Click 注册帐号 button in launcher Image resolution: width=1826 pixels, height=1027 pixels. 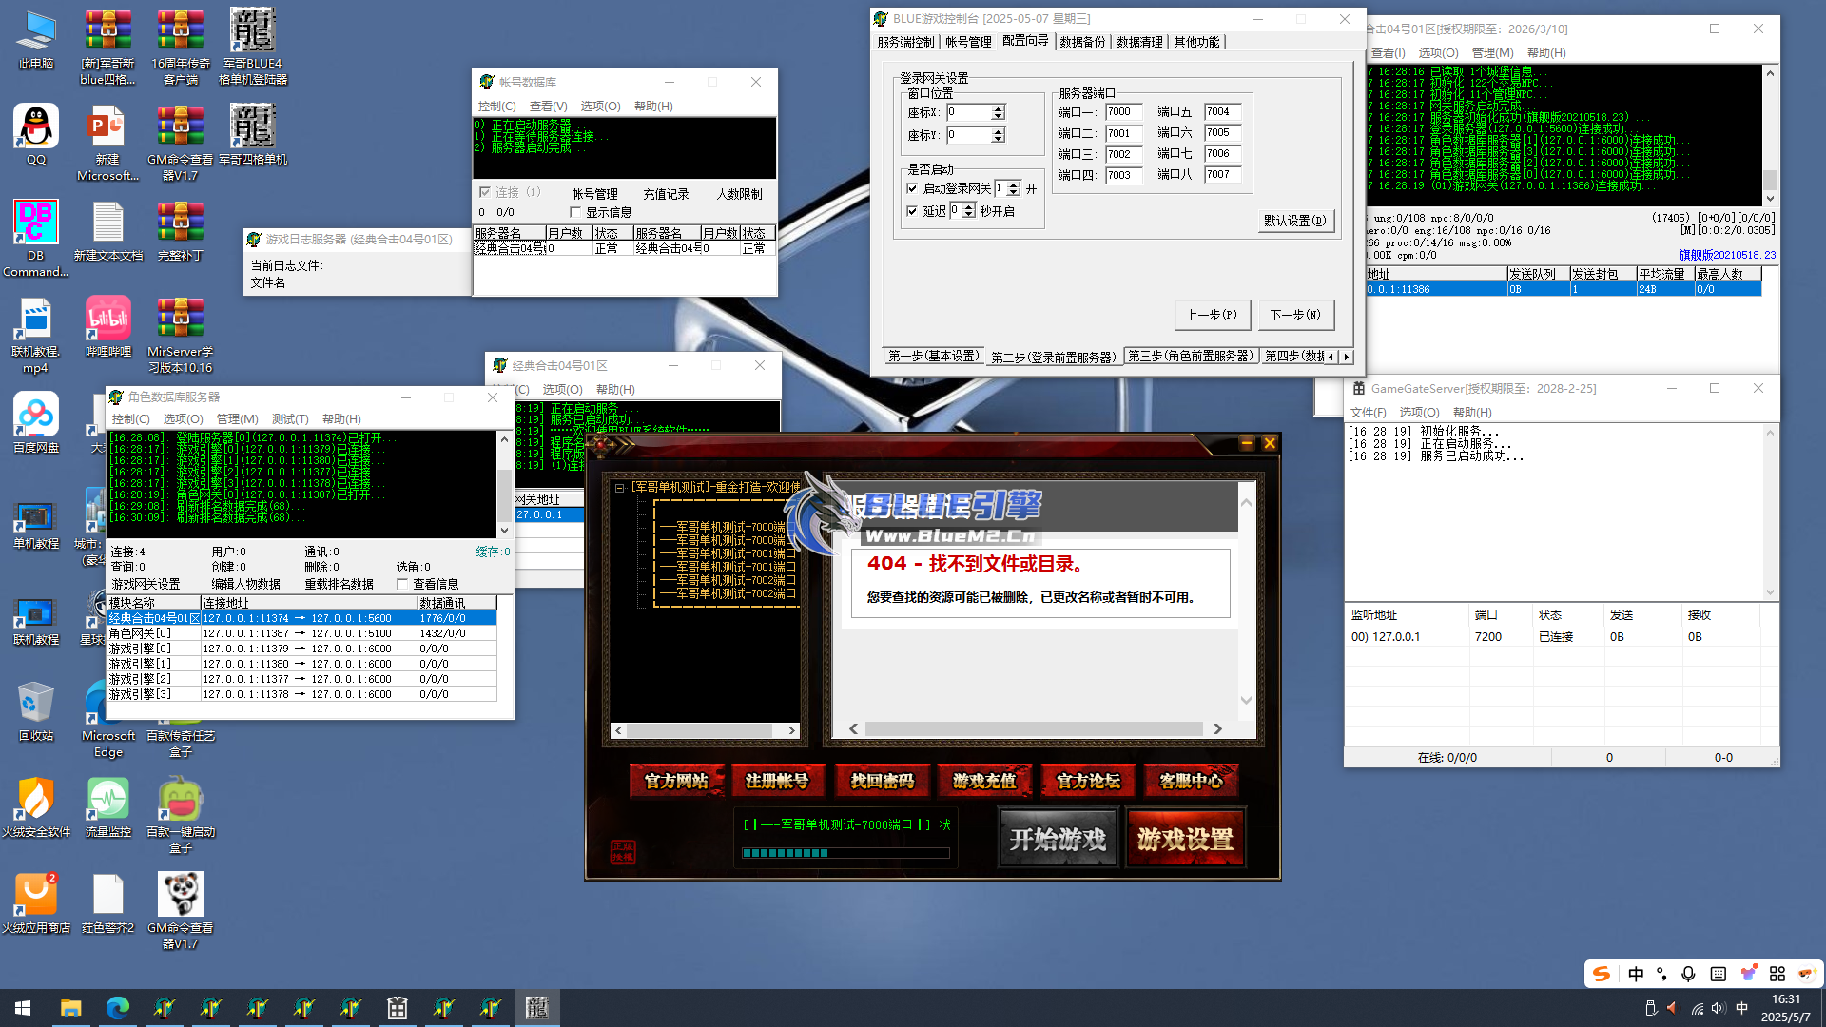777,781
